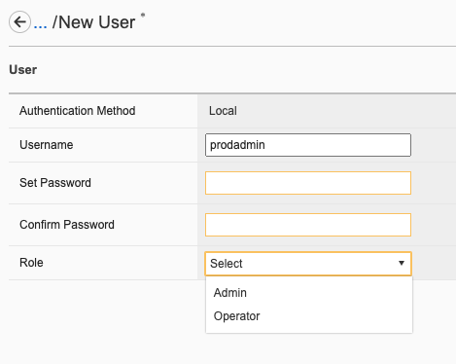Click the Authentication Method label
The width and height of the screenshot is (456, 364).
78,111
